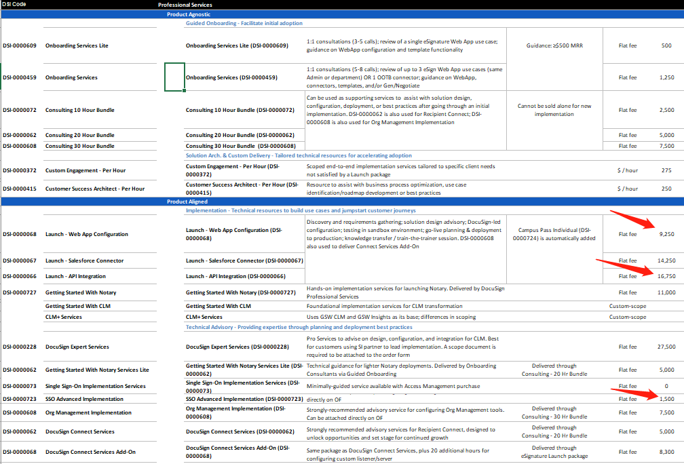This screenshot has height=464, width=684.
Task: Click the Custom-scope cell for CLM+ Services
Action: [x=627, y=317]
